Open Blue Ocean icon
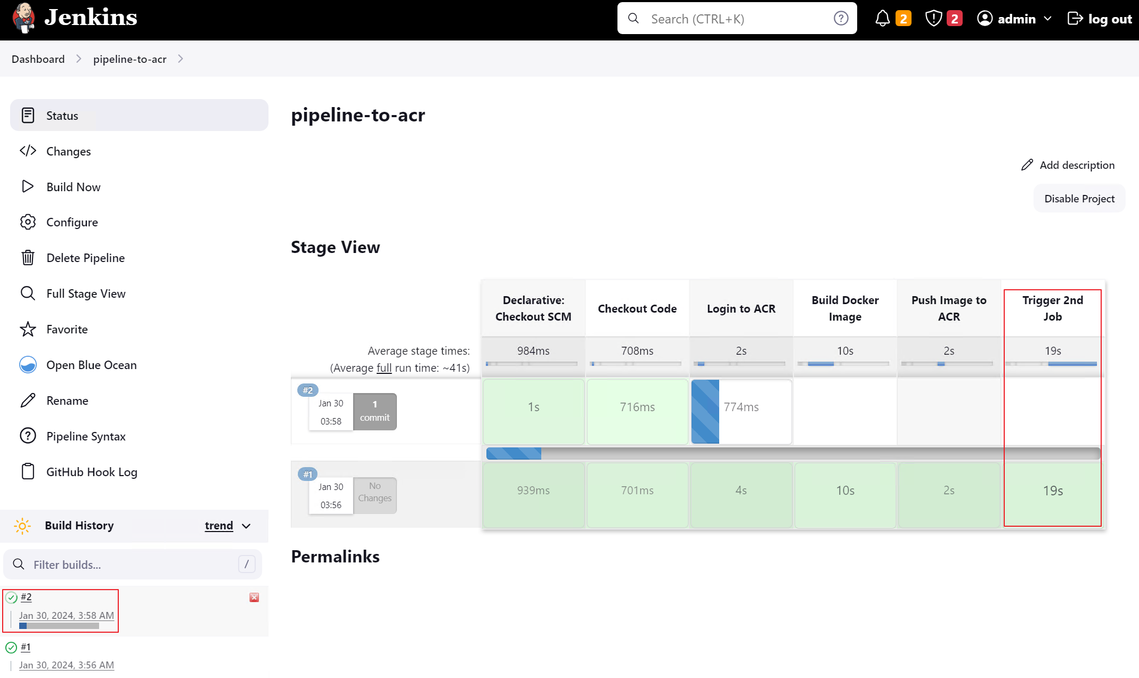1139x678 pixels. 28,365
